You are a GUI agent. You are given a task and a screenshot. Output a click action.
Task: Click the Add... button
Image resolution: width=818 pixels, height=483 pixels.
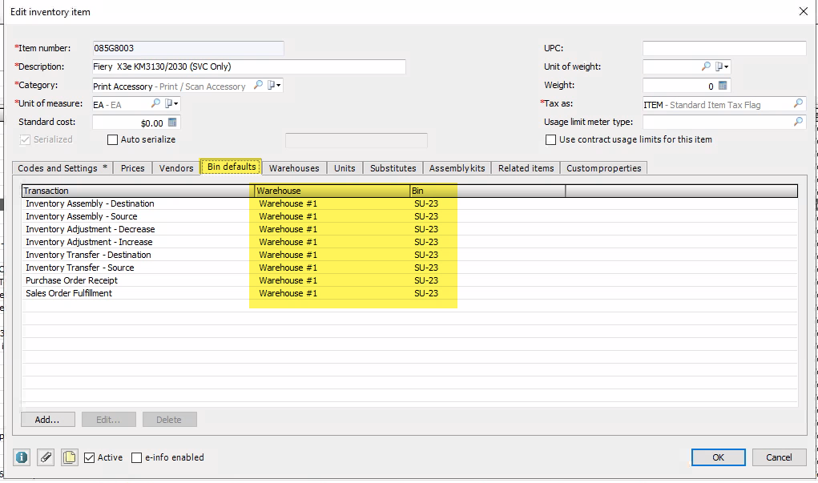47,420
